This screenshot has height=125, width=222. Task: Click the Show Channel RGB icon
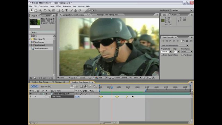(96, 78)
